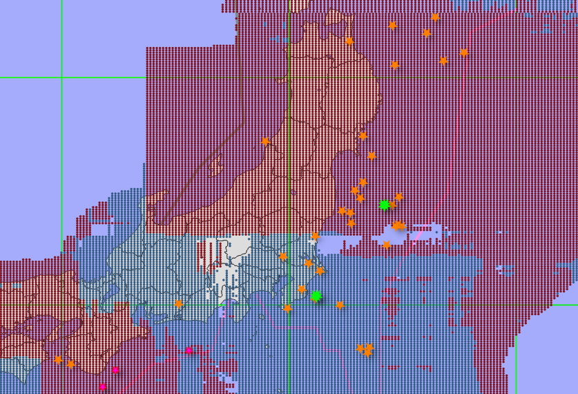This screenshot has height=394, width=578.
Task: Select the orange star right of the lower green burst
Action: tap(340, 305)
